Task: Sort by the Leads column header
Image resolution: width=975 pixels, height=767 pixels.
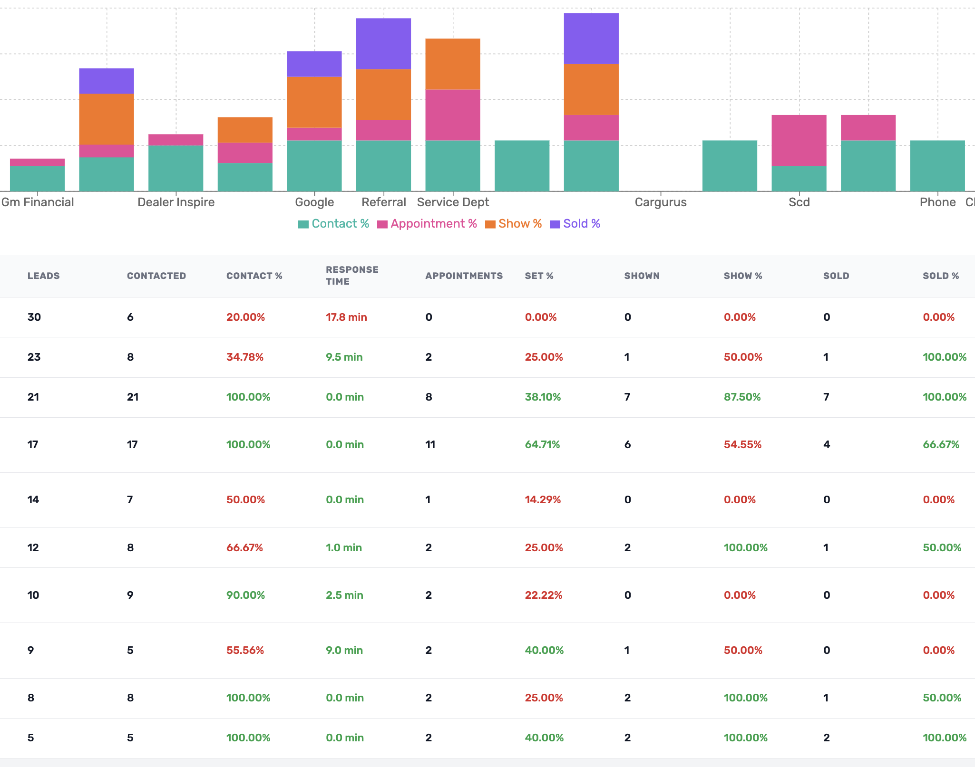Action: 43,276
